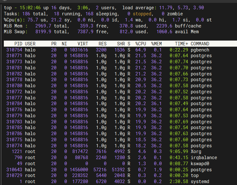Click PID 310780 in process list
This screenshot has height=185, width=237.
[x=14, y=86]
